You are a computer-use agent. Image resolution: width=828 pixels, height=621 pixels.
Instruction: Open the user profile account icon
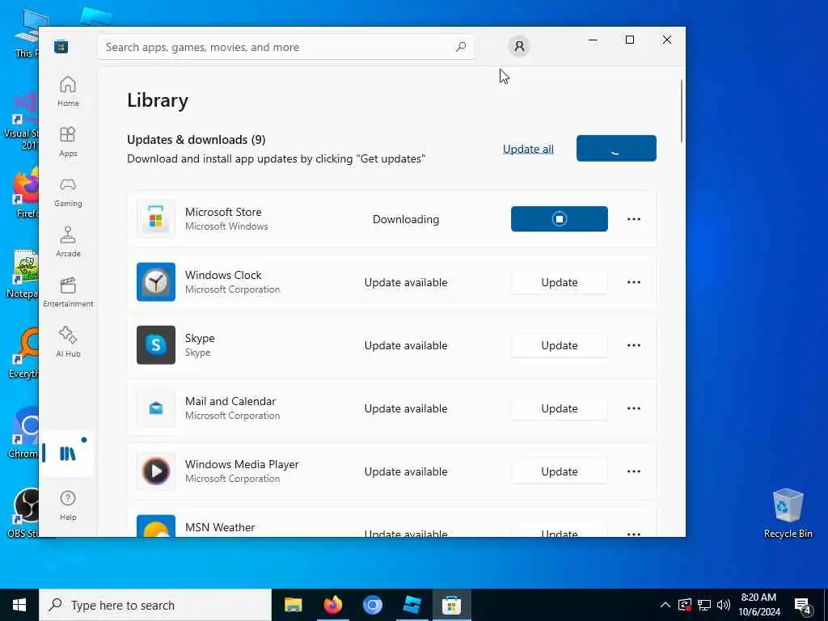click(x=519, y=46)
